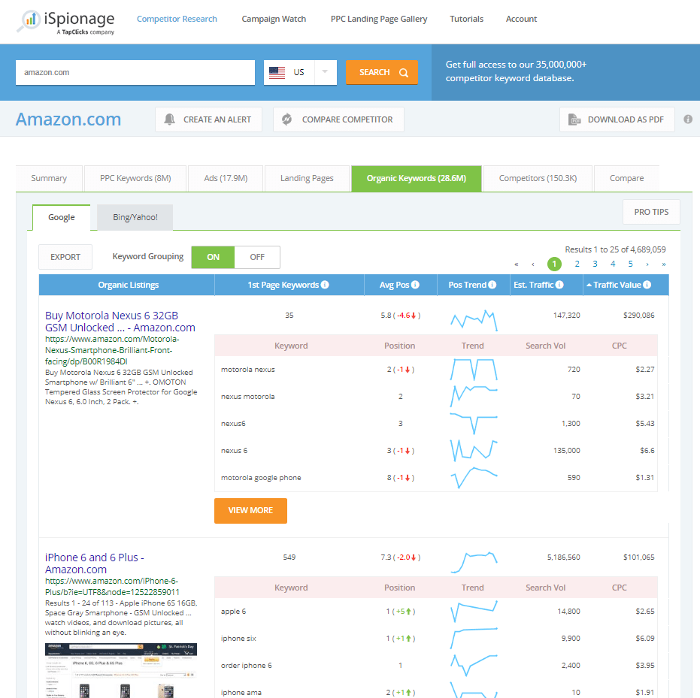Open the Landing Pages tab
The height and width of the screenshot is (698, 700).
[307, 178]
